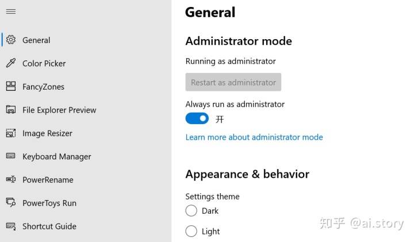Click the Image Resizer icon
414x242 pixels.
[11, 133]
